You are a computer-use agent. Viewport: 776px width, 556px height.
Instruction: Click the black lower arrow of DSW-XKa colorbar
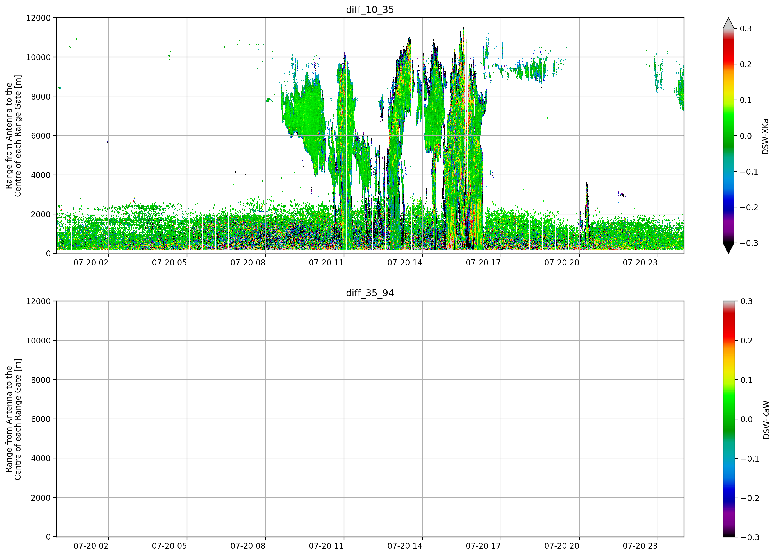pos(728,248)
